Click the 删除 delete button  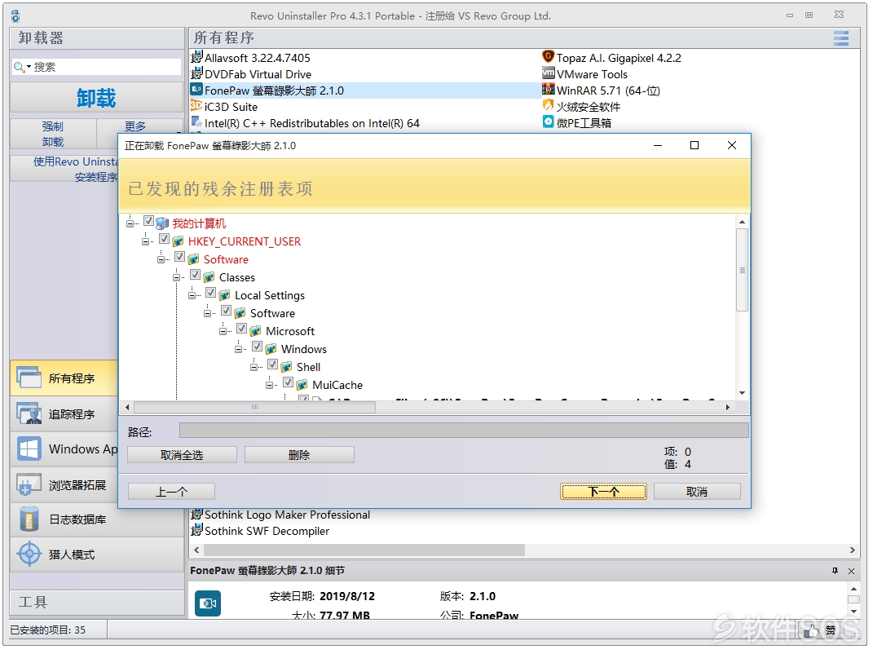pos(299,454)
